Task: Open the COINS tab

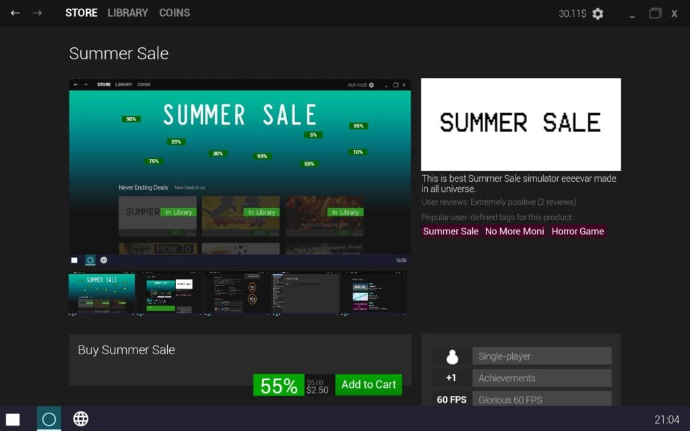Action: pyautogui.click(x=175, y=13)
